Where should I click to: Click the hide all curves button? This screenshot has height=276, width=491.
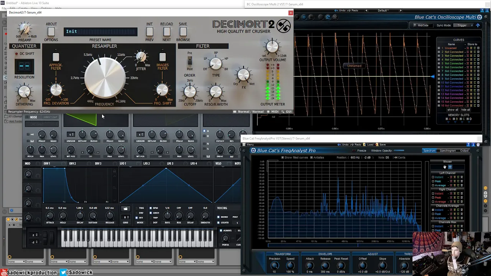(x=466, y=110)
